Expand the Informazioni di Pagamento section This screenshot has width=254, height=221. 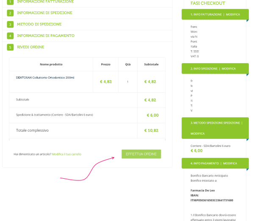pos(46,36)
